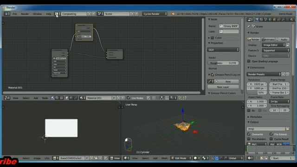Click the properties editor type icon

pos(250,19)
